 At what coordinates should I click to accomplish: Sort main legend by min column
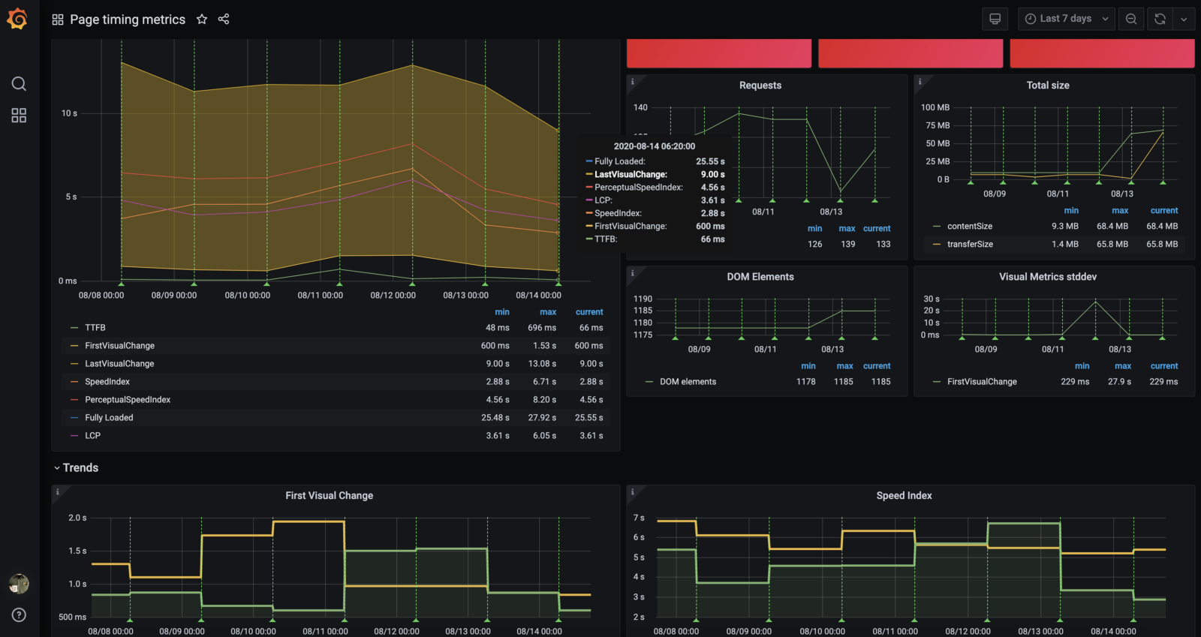coord(501,312)
